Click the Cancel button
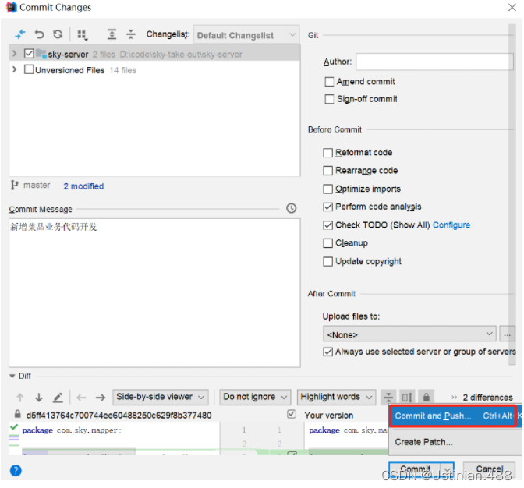This screenshot has height=488, width=524. (489, 470)
